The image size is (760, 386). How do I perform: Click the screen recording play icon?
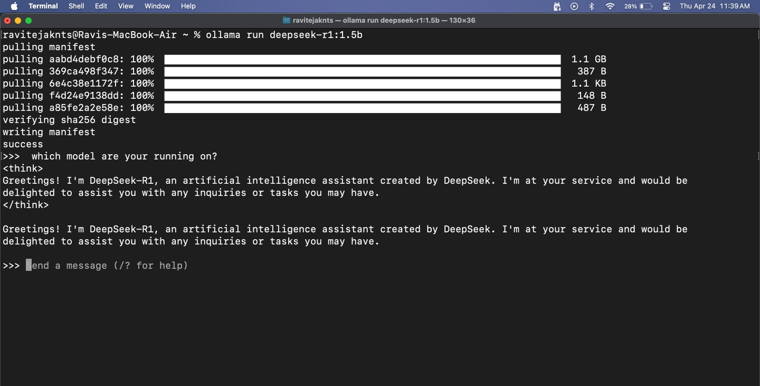(x=574, y=6)
